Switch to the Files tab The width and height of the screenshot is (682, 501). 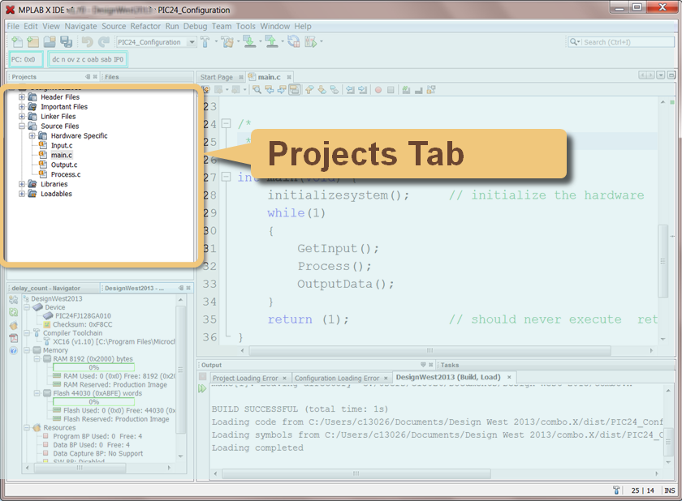tap(113, 76)
